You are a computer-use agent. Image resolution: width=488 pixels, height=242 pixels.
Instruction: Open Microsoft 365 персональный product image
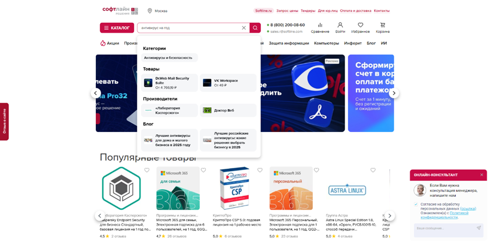pyautogui.click(x=291, y=189)
